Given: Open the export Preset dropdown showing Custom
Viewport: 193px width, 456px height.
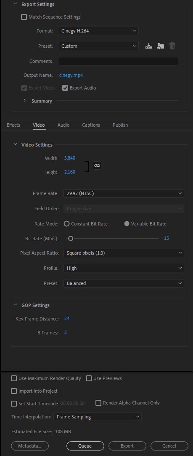Looking at the screenshot, I should (x=98, y=46).
